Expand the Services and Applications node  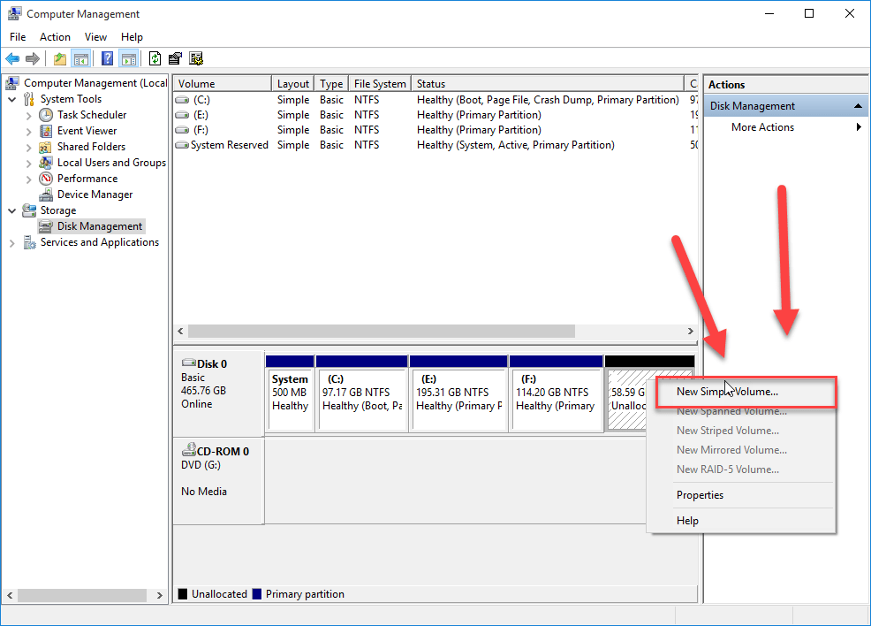pyautogui.click(x=11, y=241)
